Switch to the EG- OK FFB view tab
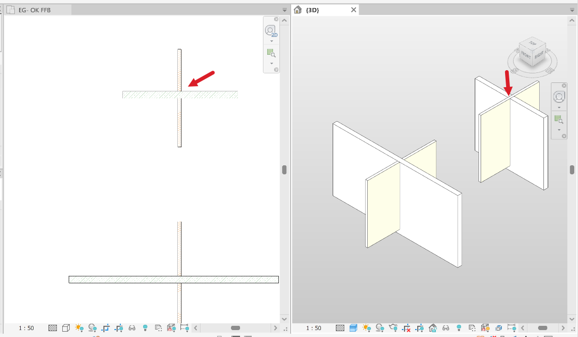 tap(35, 10)
